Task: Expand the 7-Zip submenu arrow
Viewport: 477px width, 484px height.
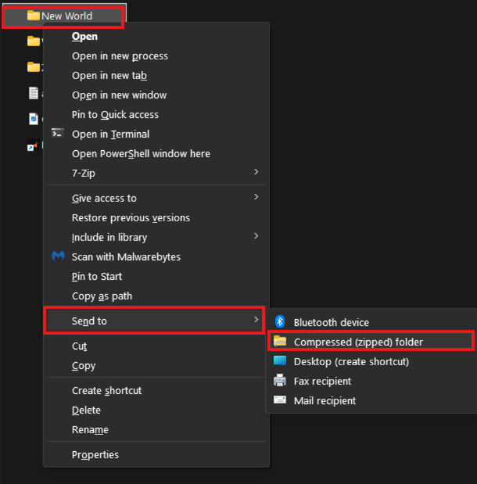Action: click(256, 173)
